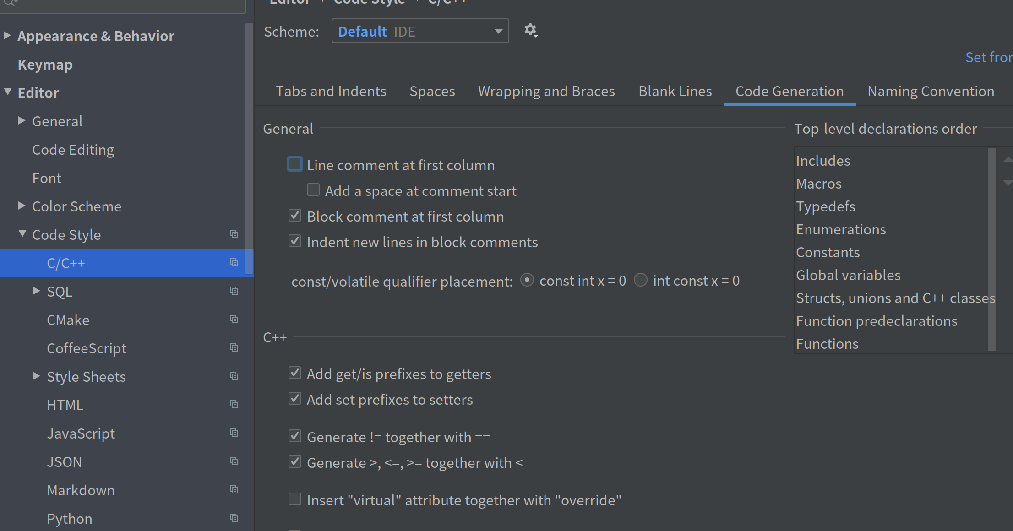Click the copy icon next to Python
1013x531 pixels.
click(234, 518)
